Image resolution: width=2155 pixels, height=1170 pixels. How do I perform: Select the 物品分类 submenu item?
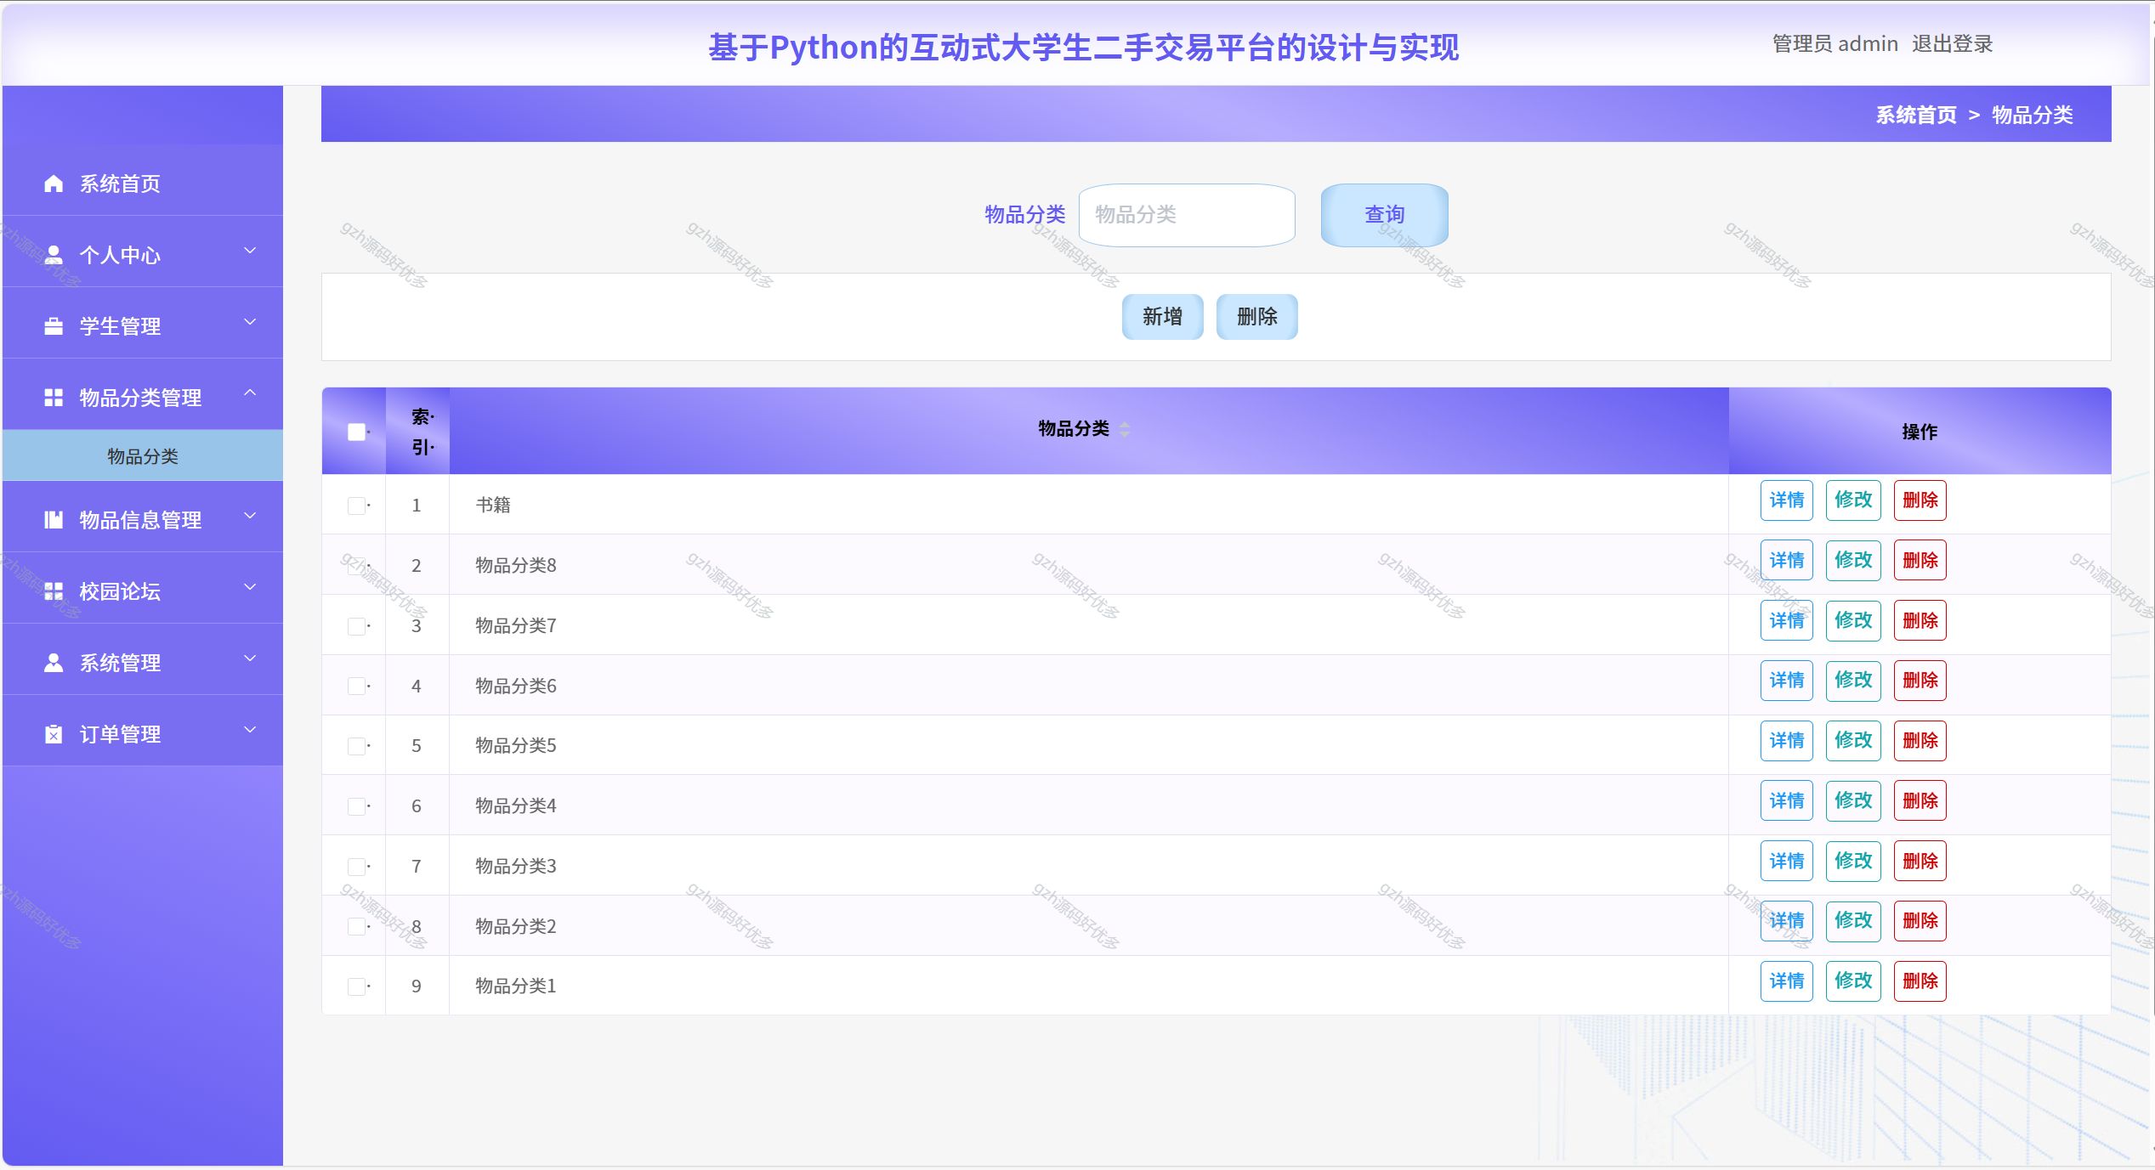tap(143, 456)
